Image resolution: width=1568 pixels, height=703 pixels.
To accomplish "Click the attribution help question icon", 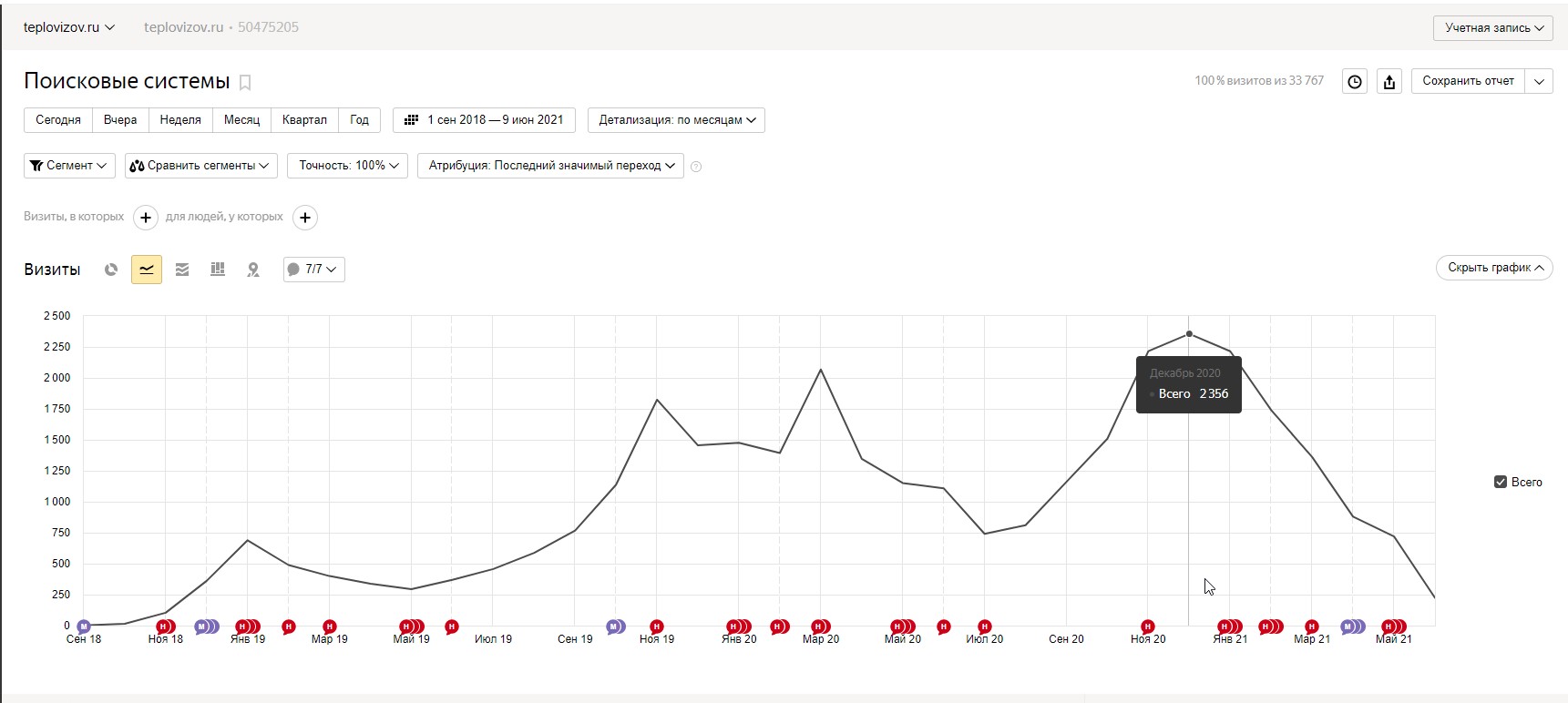I will pyautogui.click(x=696, y=167).
